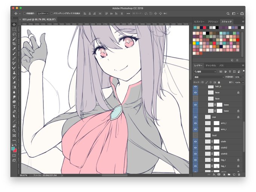The width and height of the screenshot is (256, 192).
Task: Show the hidden bust layer
Action: coord(195,135)
